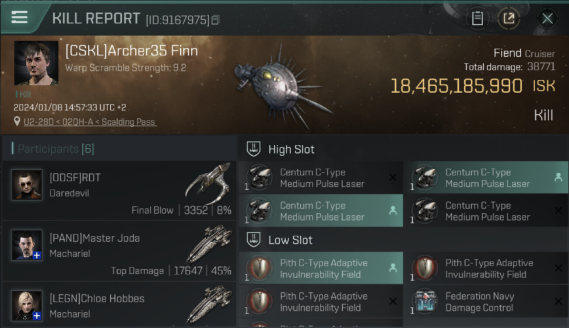This screenshot has width=569, height=328.
Task: Copy the kill report ID icon
Action: pos(215,20)
